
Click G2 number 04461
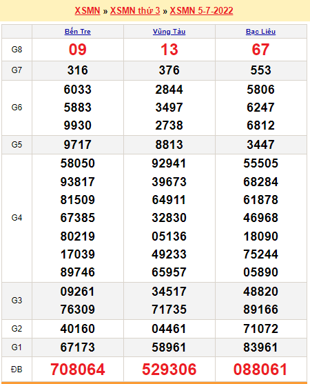[x=169, y=329]
